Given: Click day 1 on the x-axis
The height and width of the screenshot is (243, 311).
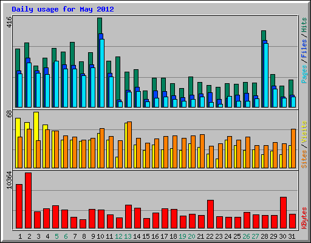Looking at the screenshot, I should click(x=20, y=236).
